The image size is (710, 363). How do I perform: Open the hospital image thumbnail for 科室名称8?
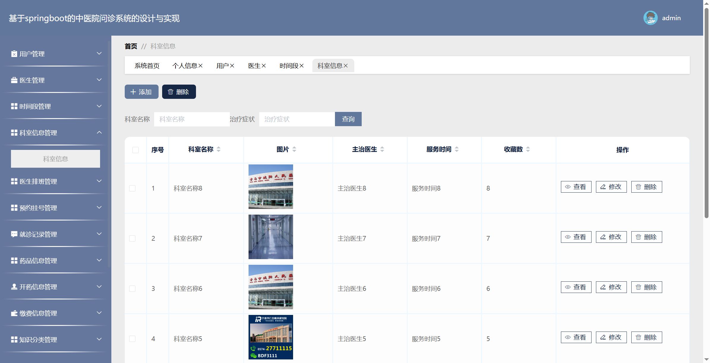click(271, 187)
